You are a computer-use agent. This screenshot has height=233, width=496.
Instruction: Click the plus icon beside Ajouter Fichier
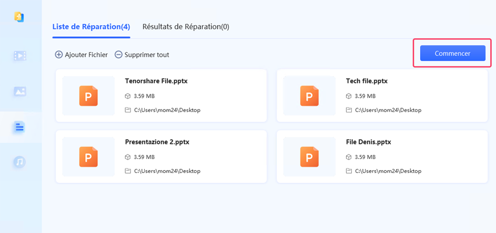tap(59, 55)
